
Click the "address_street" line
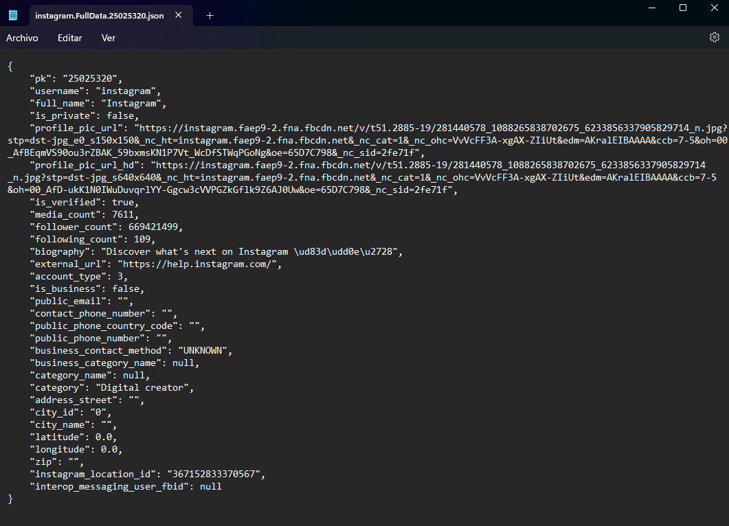(x=87, y=400)
